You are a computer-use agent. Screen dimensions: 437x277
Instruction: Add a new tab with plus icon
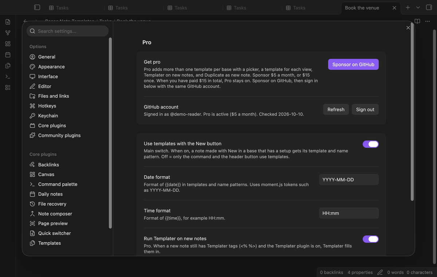408,8
